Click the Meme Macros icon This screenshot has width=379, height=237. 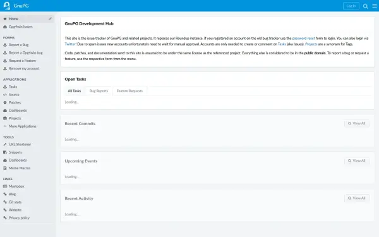[5, 168]
